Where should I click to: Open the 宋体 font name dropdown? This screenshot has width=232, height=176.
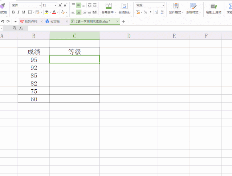[x=40, y=5]
